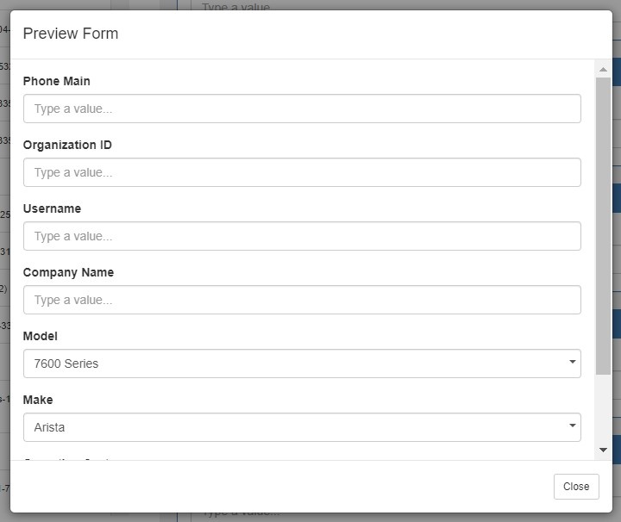Click into the Username field
The width and height of the screenshot is (621, 522).
pos(302,236)
